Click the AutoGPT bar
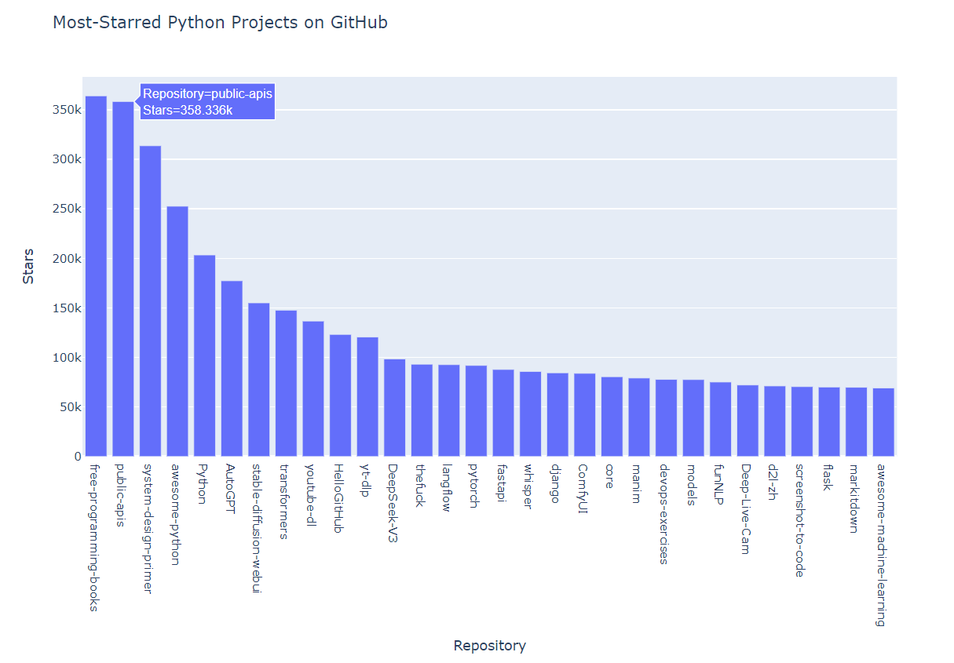Image resolution: width=954 pixels, height=663 pixels. [x=232, y=369]
